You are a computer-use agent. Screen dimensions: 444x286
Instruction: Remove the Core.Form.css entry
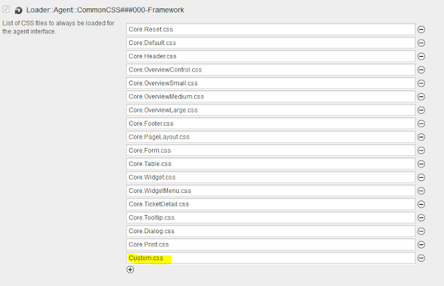point(421,151)
